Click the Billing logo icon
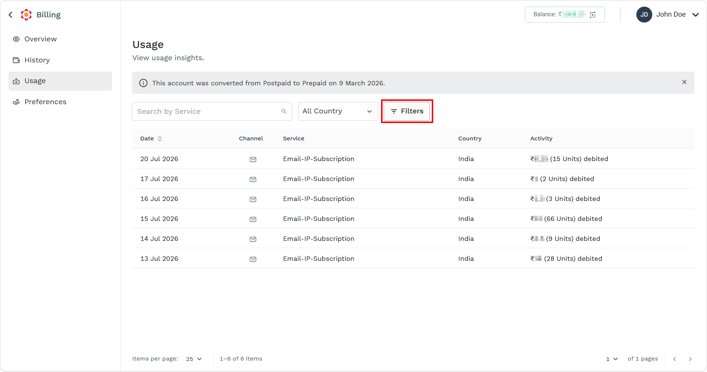The width and height of the screenshot is (707, 372). click(x=26, y=15)
